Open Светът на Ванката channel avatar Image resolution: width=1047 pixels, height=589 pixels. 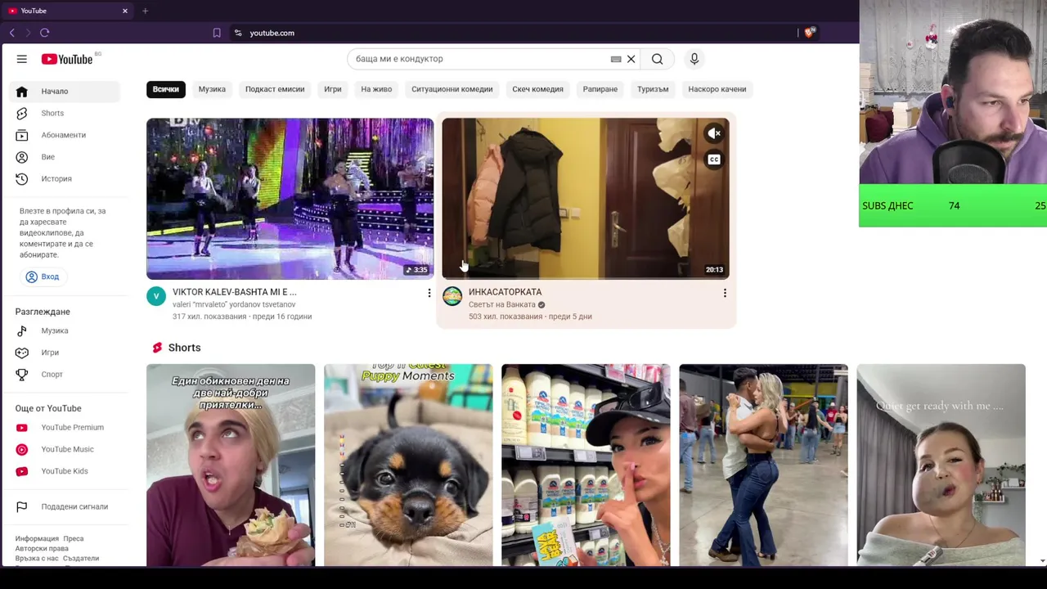pyautogui.click(x=452, y=296)
